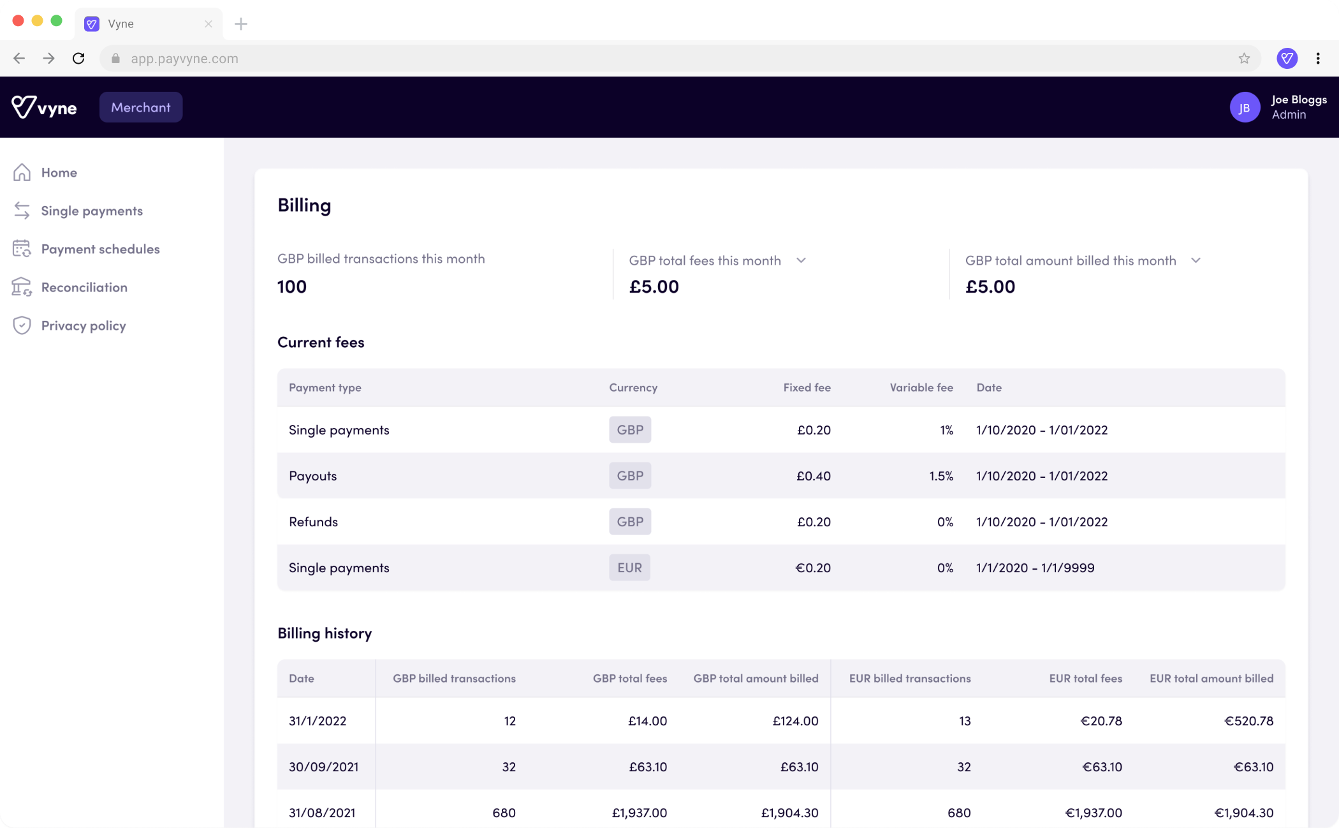Open the Privacy policy link

[84, 325]
